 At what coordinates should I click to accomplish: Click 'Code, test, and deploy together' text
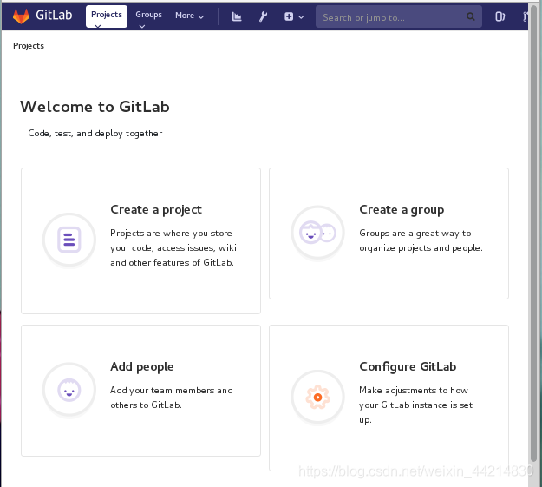pyautogui.click(x=95, y=134)
